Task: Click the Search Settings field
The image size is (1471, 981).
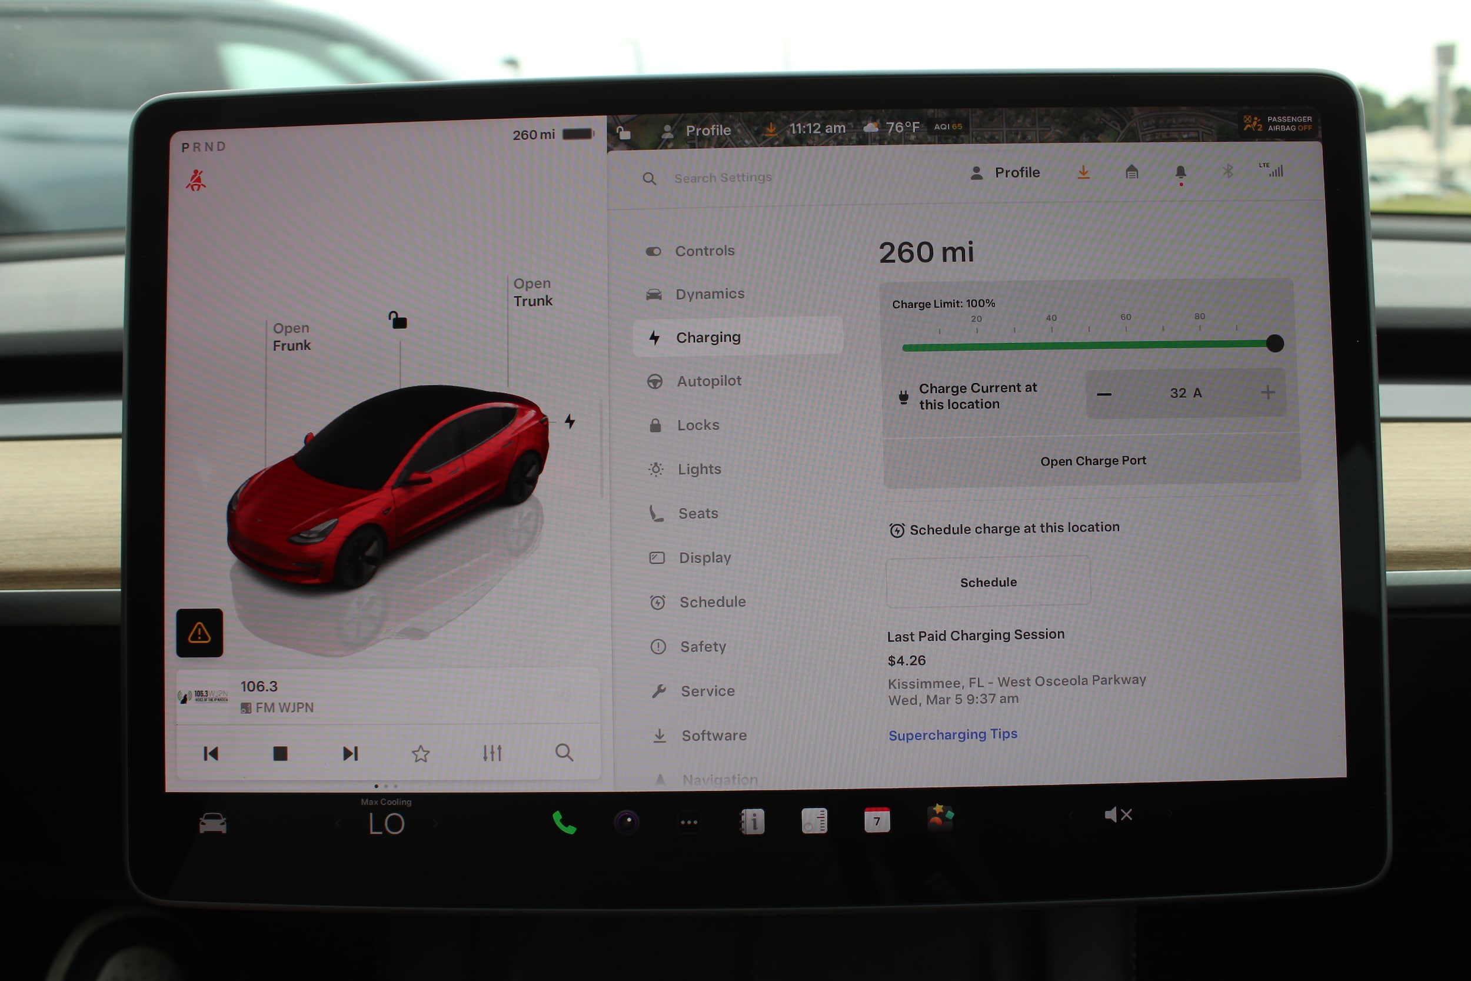Action: 723,178
